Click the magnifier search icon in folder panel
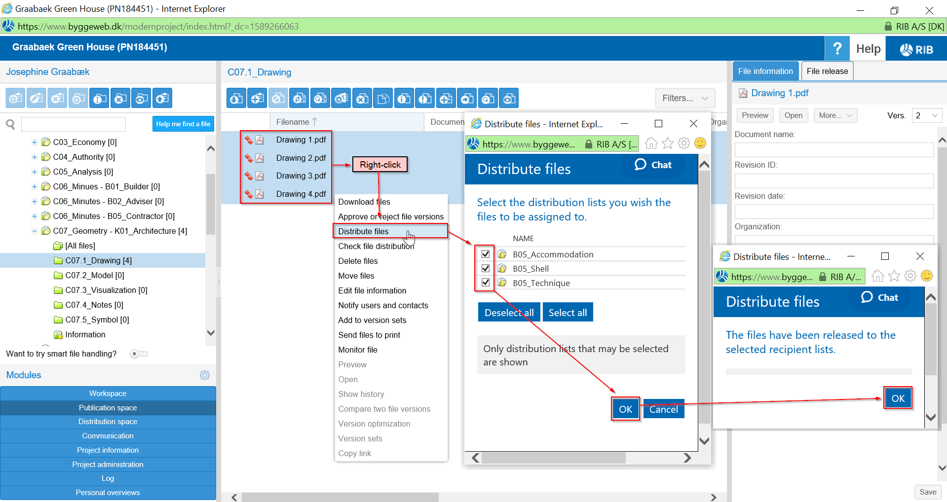 10,124
